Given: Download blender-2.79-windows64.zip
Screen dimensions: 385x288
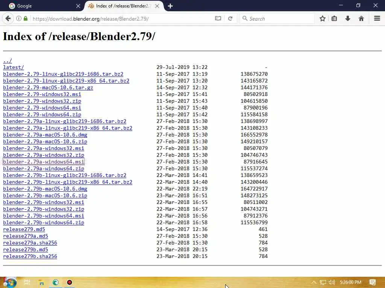Looking at the screenshot, I should click(42, 114).
